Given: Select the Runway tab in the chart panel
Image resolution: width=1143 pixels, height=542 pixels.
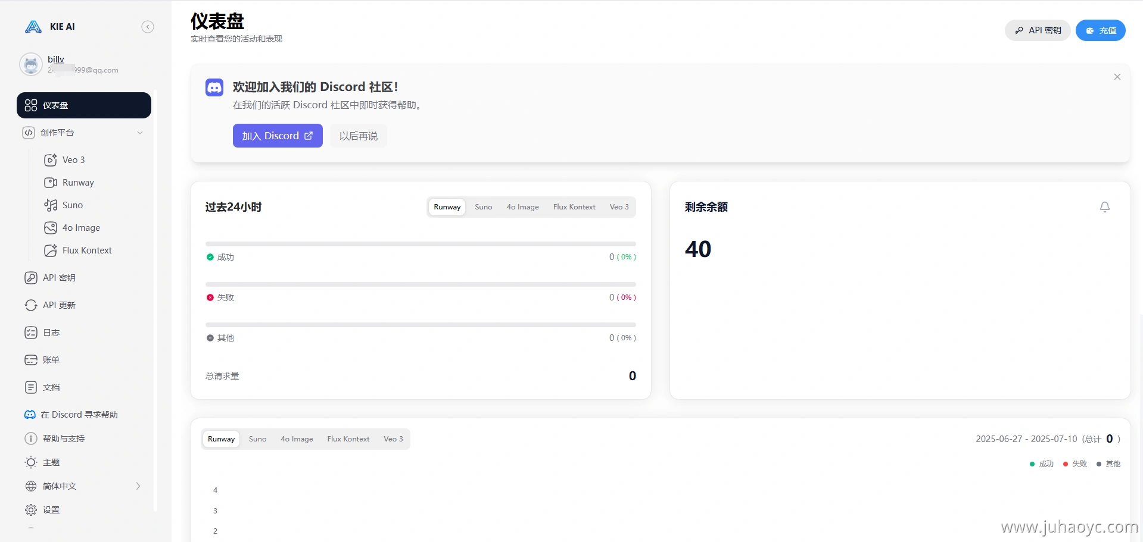Looking at the screenshot, I should tap(222, 439).
